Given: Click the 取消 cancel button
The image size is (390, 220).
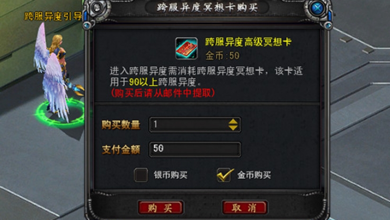Looking at the screenshot, I should pos(245,207).
